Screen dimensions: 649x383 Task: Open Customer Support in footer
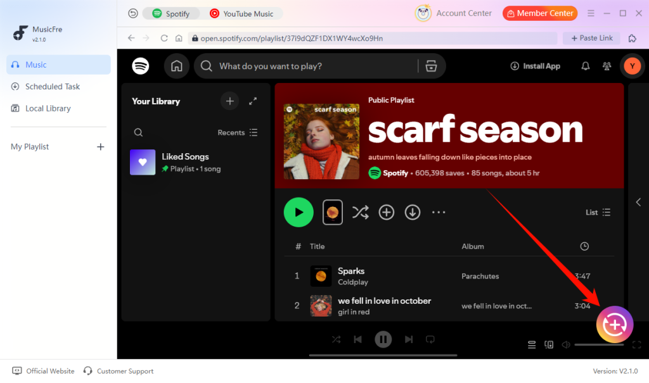[x=119, y=371]
